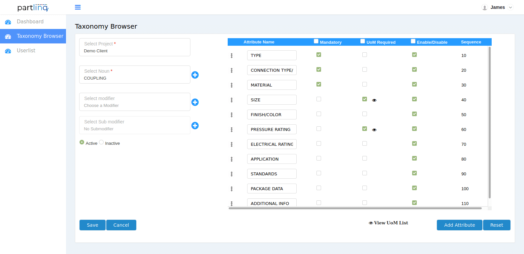Viewport: 524px width, 254px height.
Task: Open the Select modifier dropdown
Action: pos(135,102)
